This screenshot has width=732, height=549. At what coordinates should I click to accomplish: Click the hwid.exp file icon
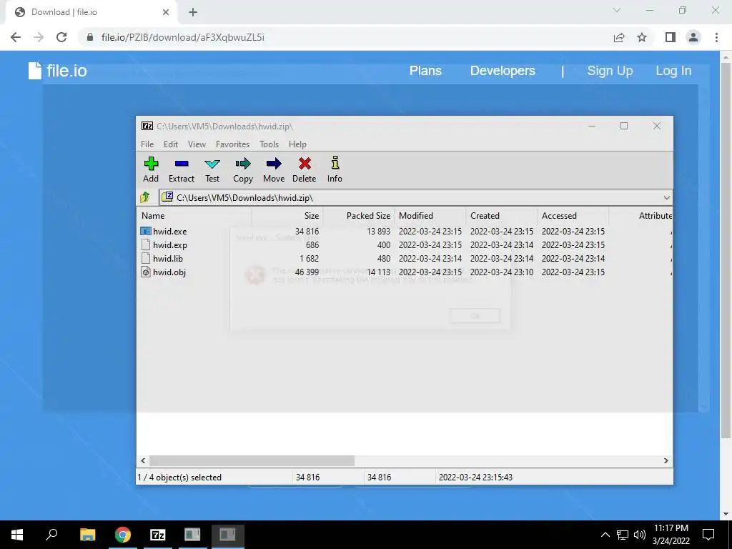[x=146, y=244]
